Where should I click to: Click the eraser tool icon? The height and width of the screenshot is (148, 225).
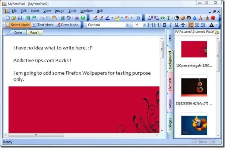[127, 18]
